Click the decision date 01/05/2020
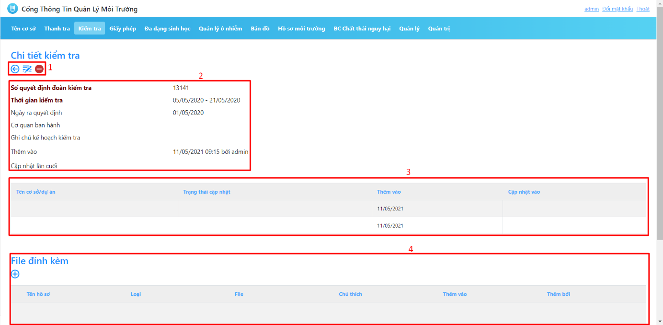The width and height of the screenshot is (663, 325). pos(188,113)
